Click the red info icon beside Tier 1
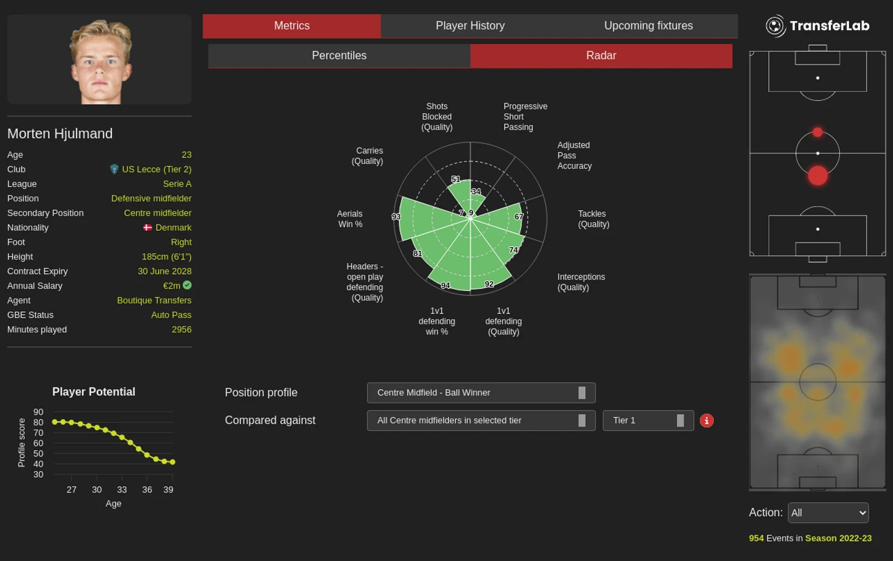 click(706, 421)
